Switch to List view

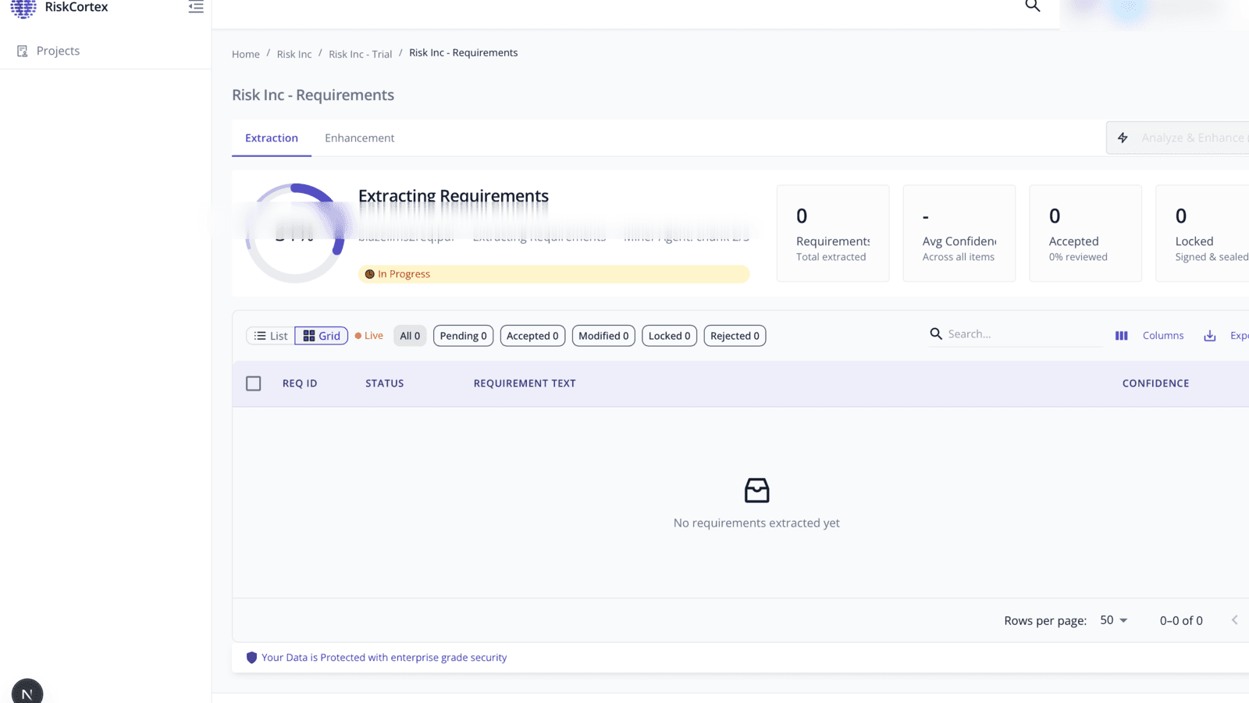[x=271, y=336]
